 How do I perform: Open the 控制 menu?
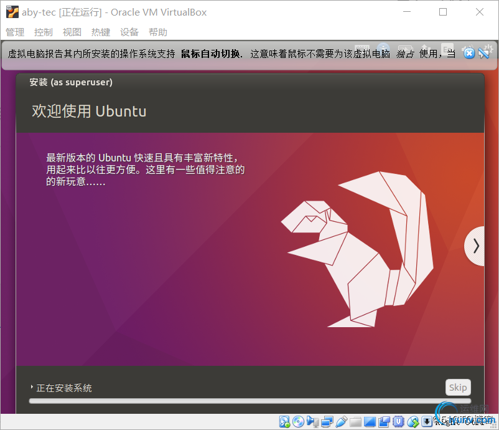[44, 32]
